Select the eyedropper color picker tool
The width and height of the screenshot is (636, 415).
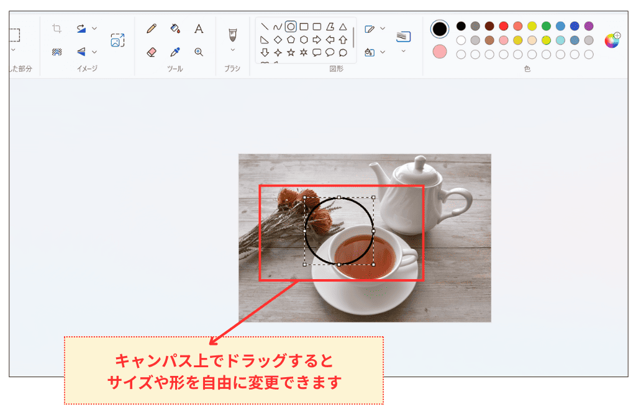[174, 52]
